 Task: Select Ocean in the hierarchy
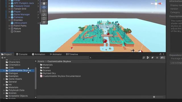[x=17, y=31]
